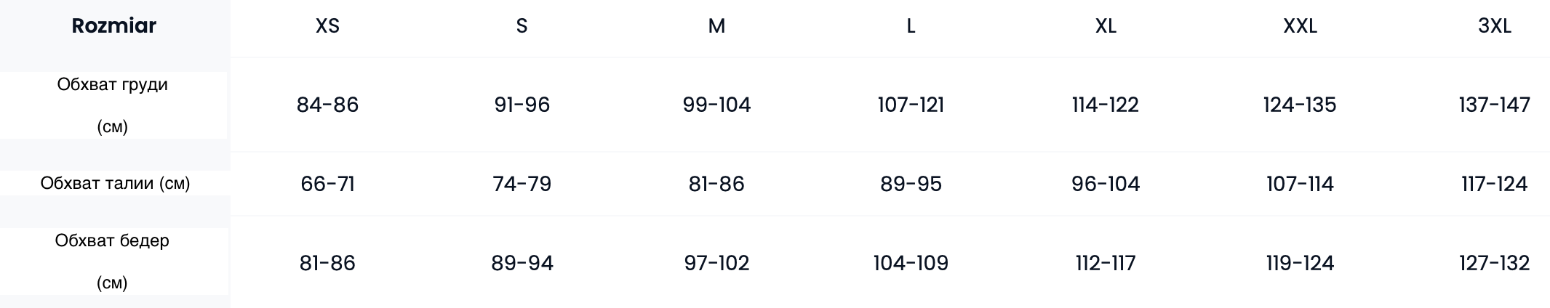This screenshot has width=1550, height=308.
Task: Select the XS size column header
Action: [x=327, y=26]
